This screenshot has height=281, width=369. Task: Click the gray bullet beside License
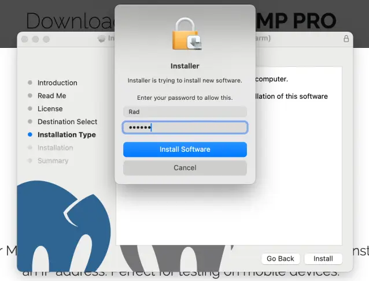(x=30, y=108)
